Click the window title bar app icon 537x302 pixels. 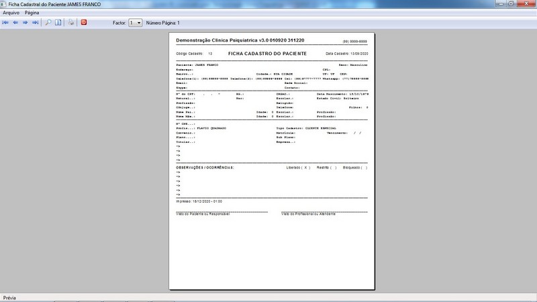pos(3,4)
